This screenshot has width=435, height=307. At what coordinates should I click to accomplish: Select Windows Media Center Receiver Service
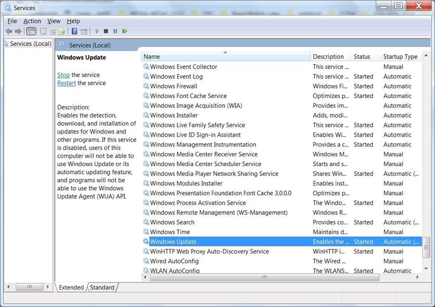pos(282,154)
